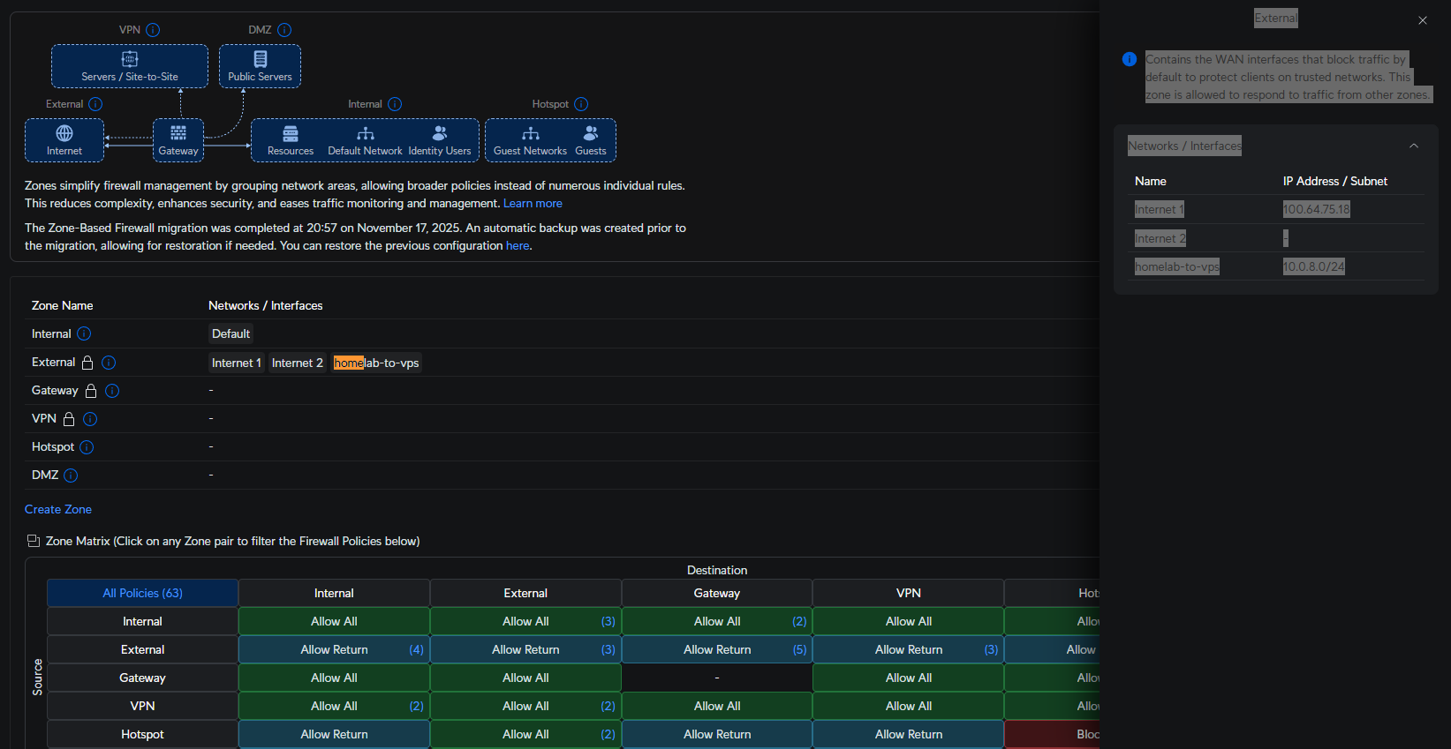Click the info icon beside DMZ diagram label
This screenshot has height=749, width=1451.
[284, 30]
